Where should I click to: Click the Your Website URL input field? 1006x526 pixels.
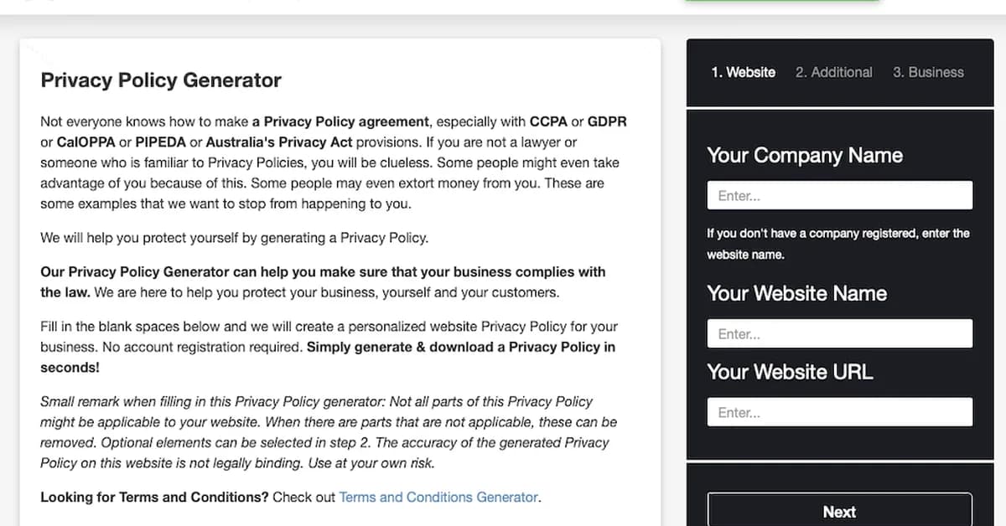pyautogui.click(x=839, y=411)
